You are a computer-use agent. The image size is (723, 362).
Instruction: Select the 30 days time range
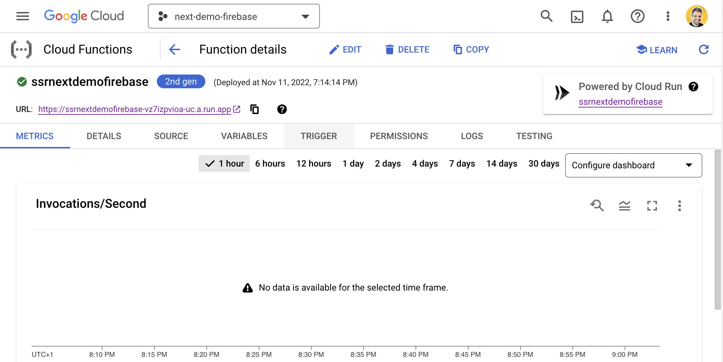tap(544, 163)
